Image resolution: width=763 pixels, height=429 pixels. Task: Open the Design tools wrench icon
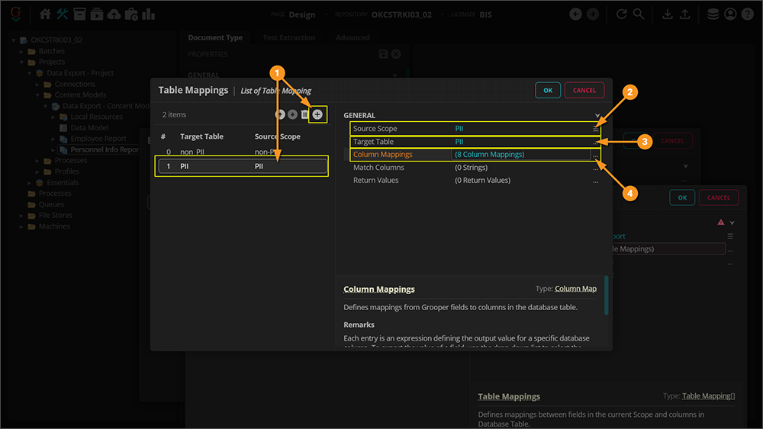(x=63, y=14)
